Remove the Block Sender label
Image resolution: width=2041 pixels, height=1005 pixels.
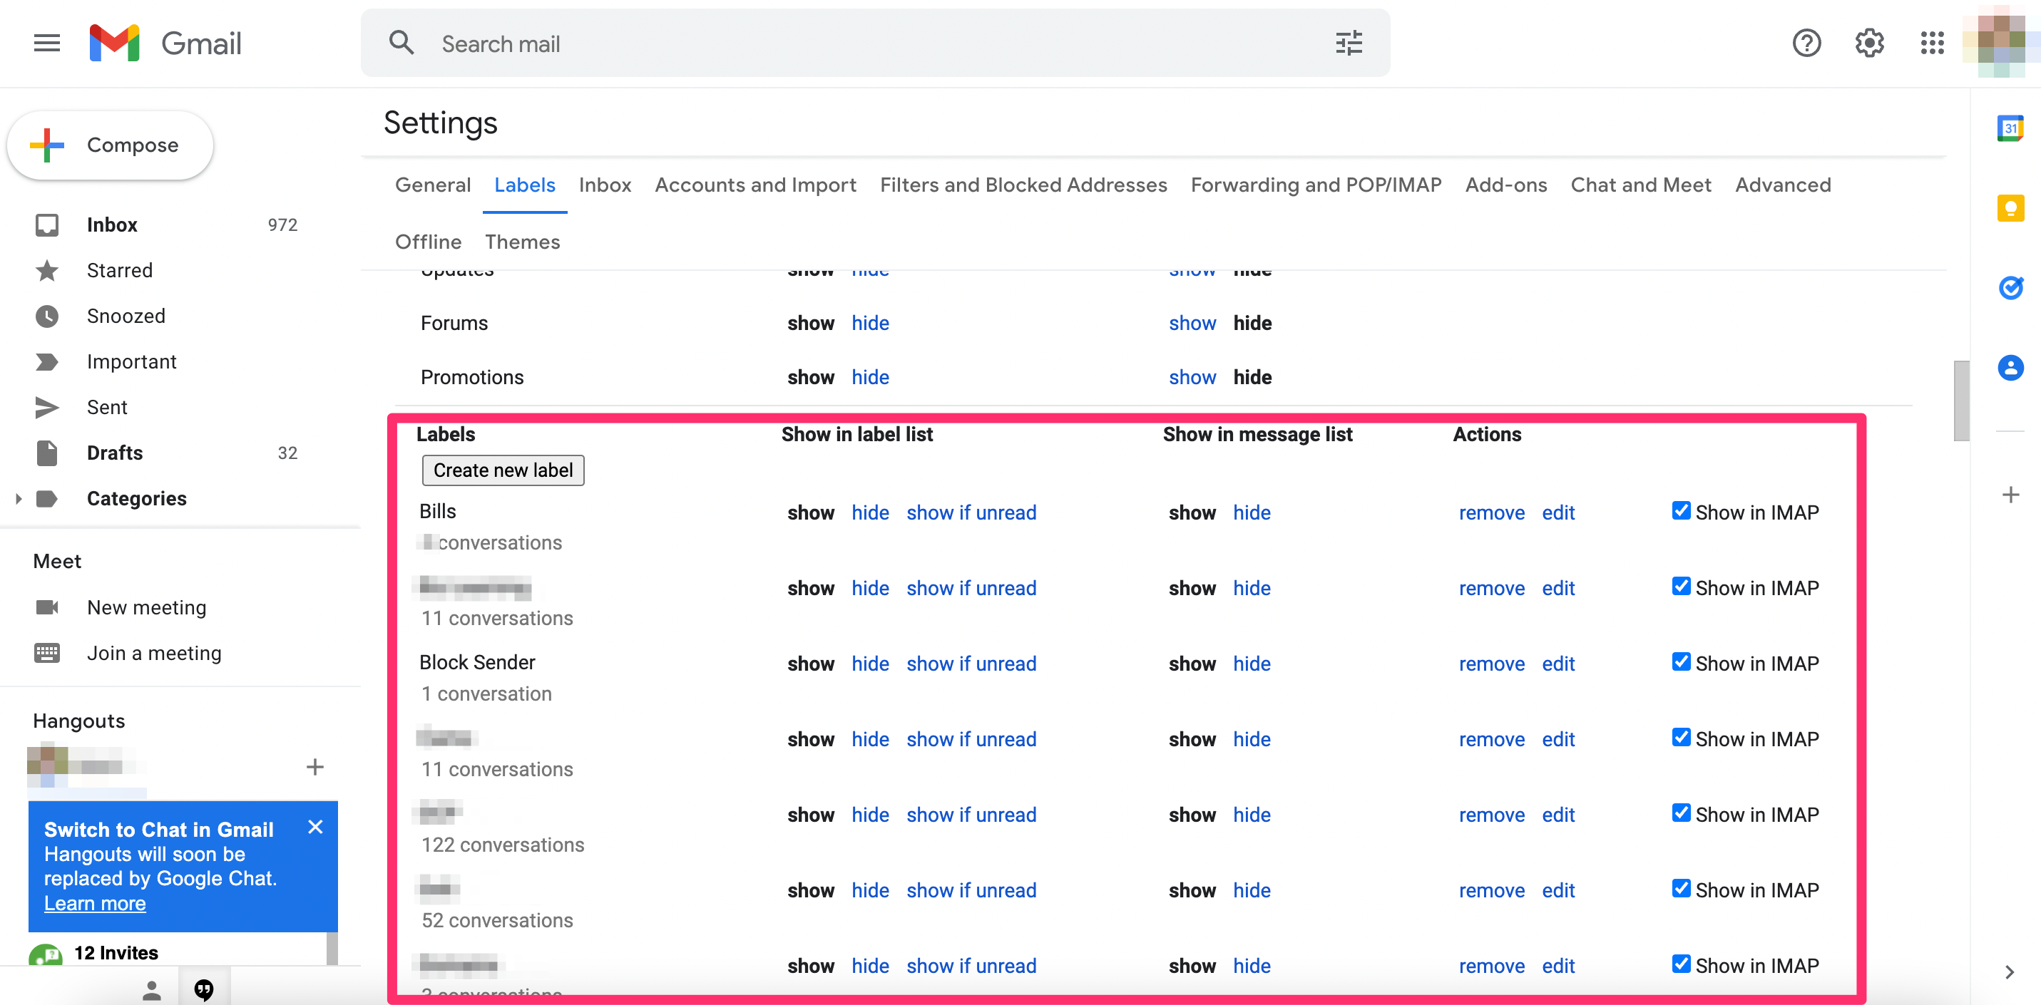point(1491,664)
